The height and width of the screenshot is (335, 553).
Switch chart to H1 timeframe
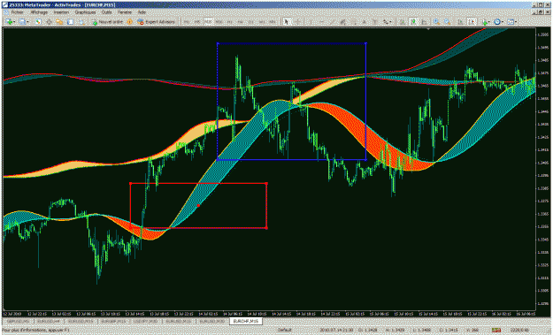[x=230, y=22]
